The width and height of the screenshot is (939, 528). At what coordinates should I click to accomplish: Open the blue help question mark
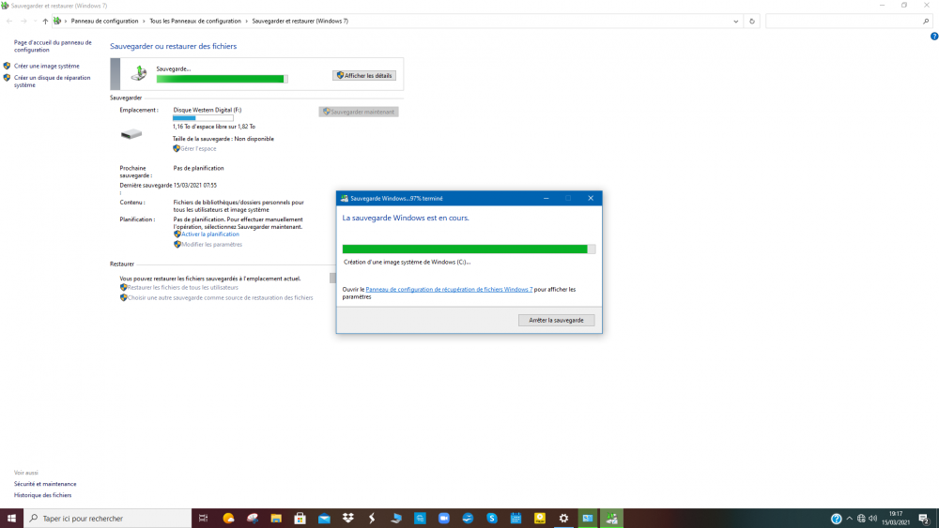933,36
